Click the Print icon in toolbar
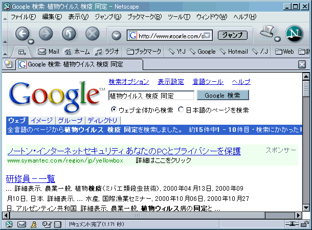Viewport: 312px width, 230px height. tap(265, 32)
